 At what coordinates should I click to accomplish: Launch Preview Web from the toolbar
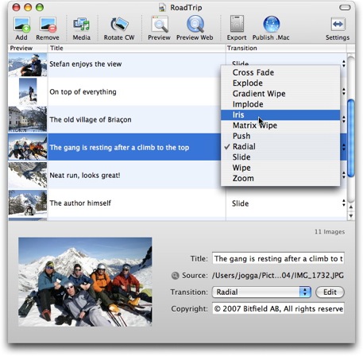pyautogui.click(x=195, y=25)
